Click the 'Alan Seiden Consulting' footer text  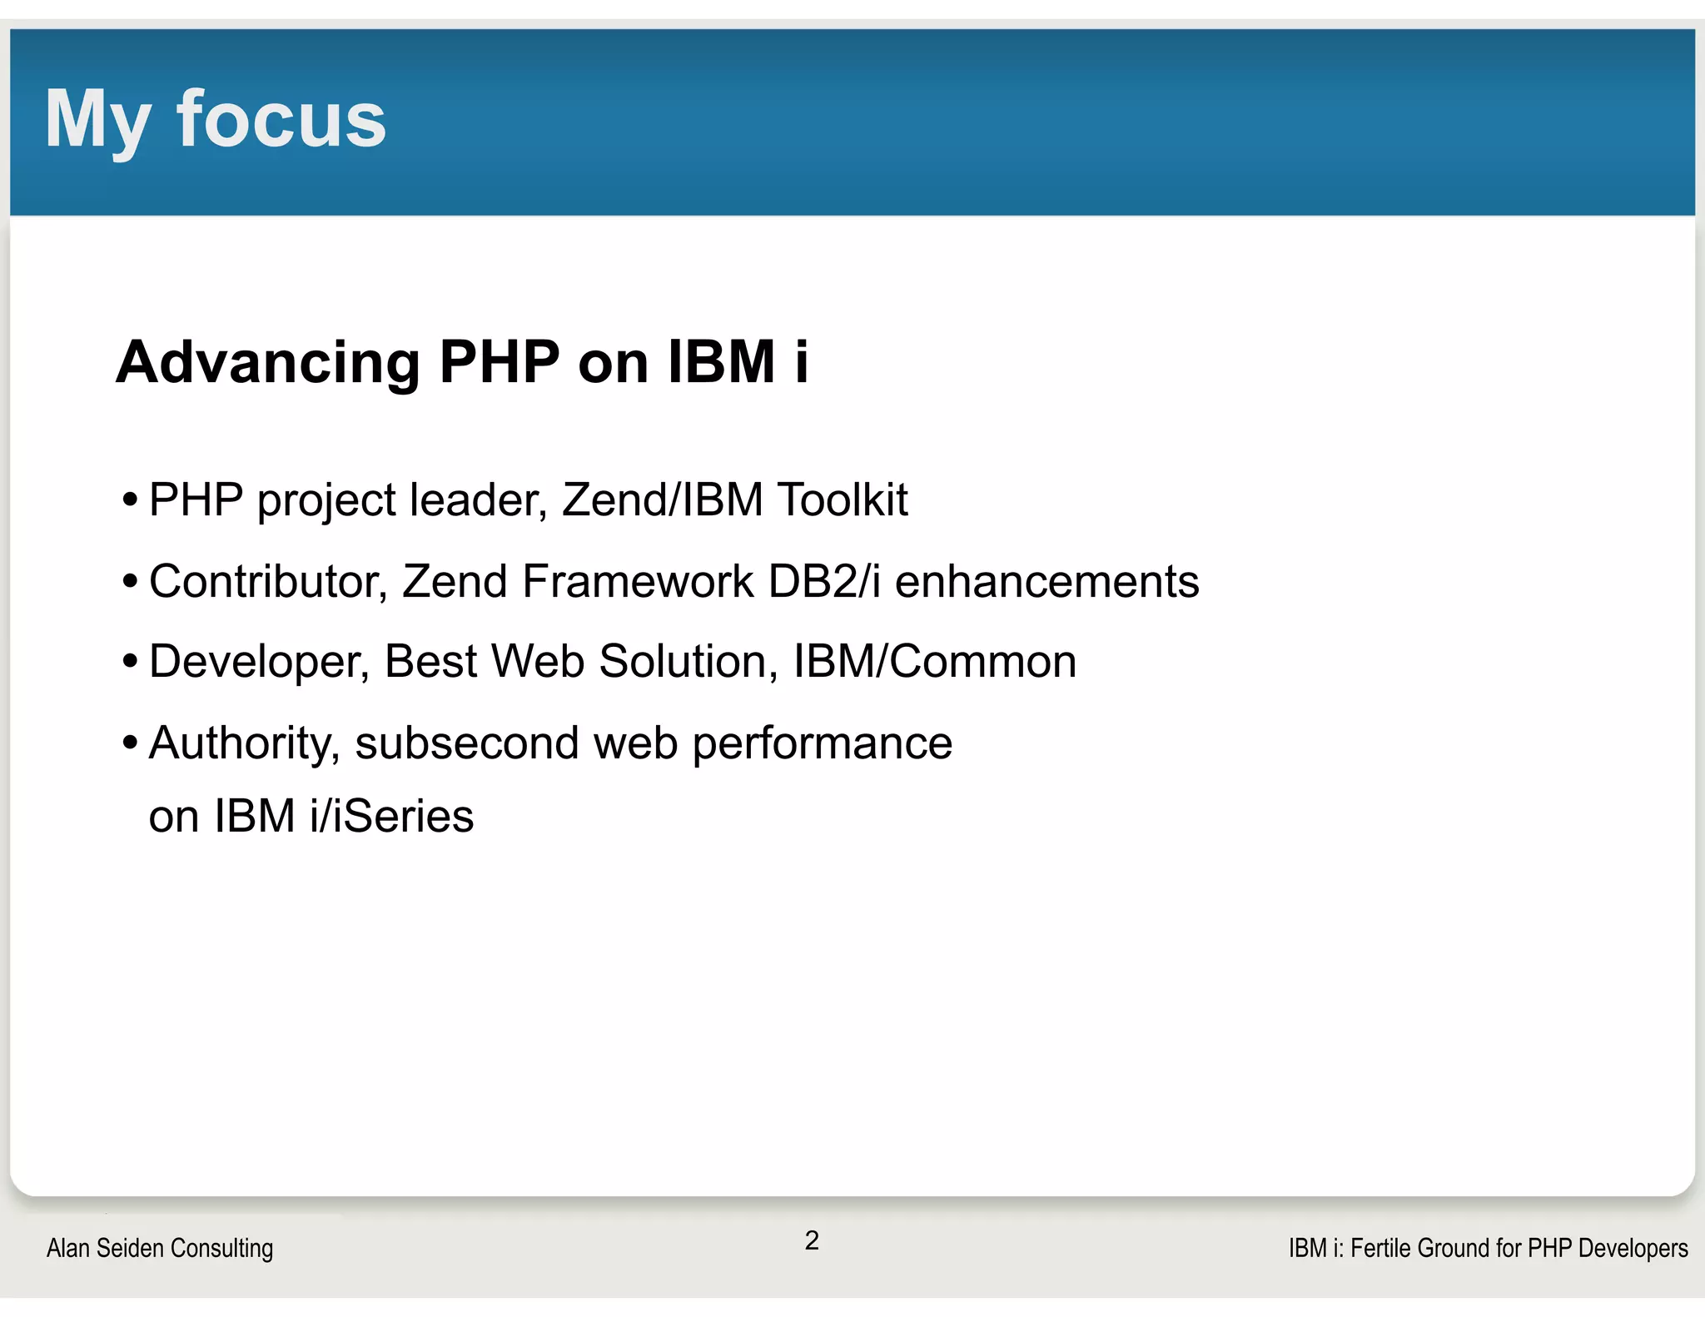coord(160,1248)
